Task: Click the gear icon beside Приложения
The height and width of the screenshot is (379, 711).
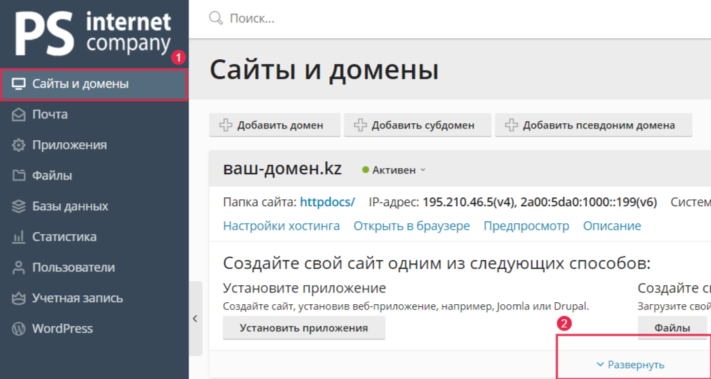Action: click(18, 145)
